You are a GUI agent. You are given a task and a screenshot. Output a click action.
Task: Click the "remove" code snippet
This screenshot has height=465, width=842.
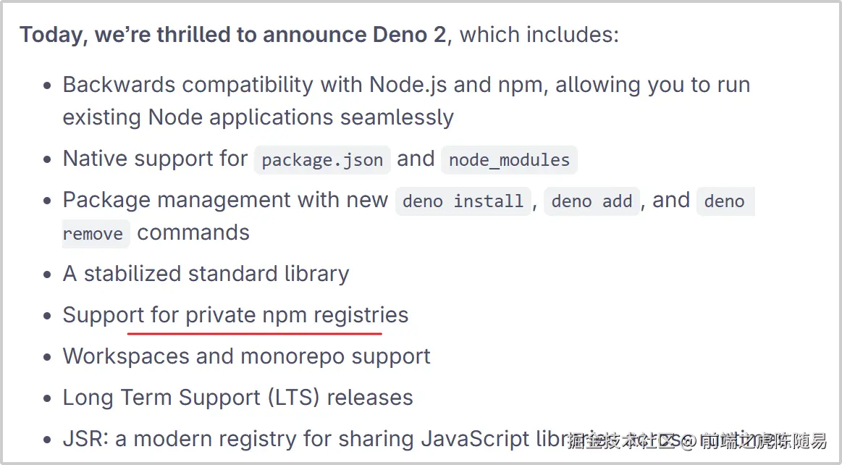click(93, 234)
